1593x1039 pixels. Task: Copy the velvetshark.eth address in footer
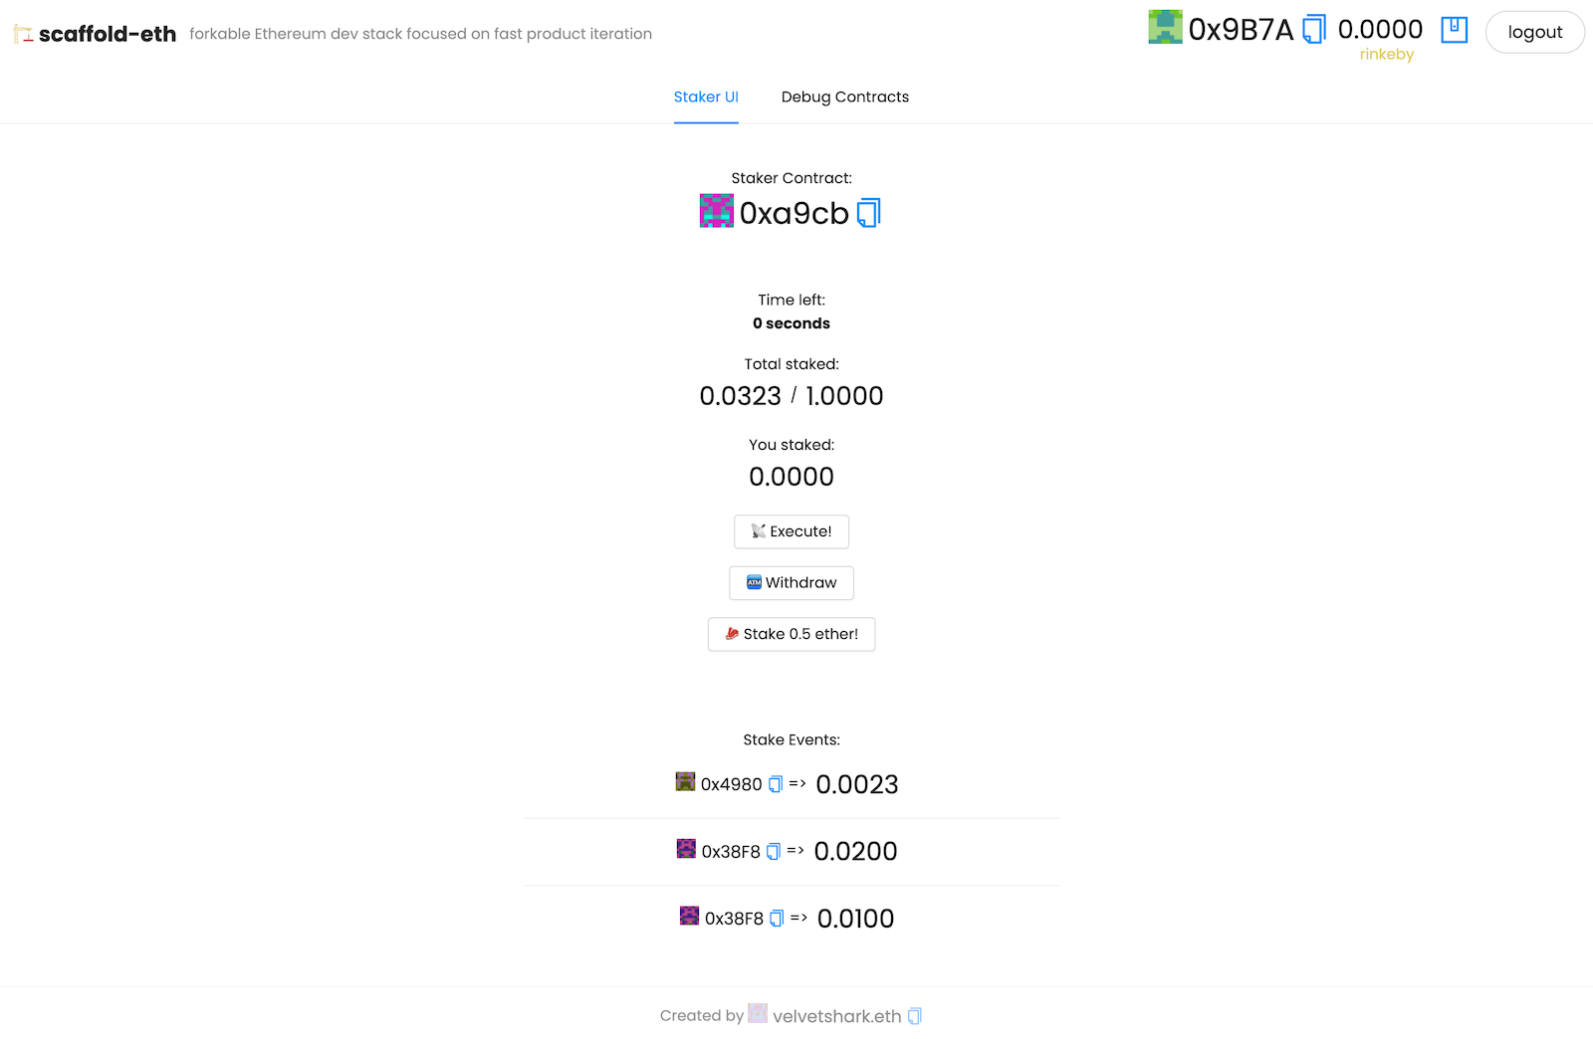[x=915, y=1016]
